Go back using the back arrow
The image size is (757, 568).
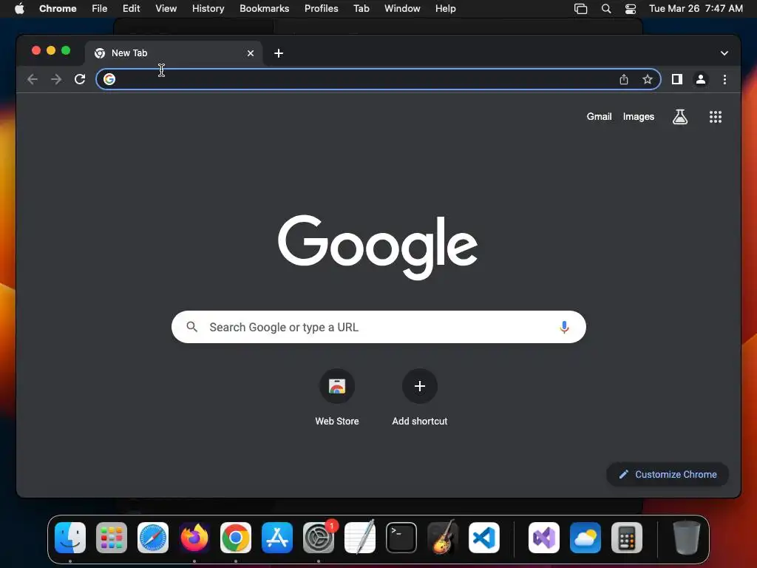pos(33,79)
